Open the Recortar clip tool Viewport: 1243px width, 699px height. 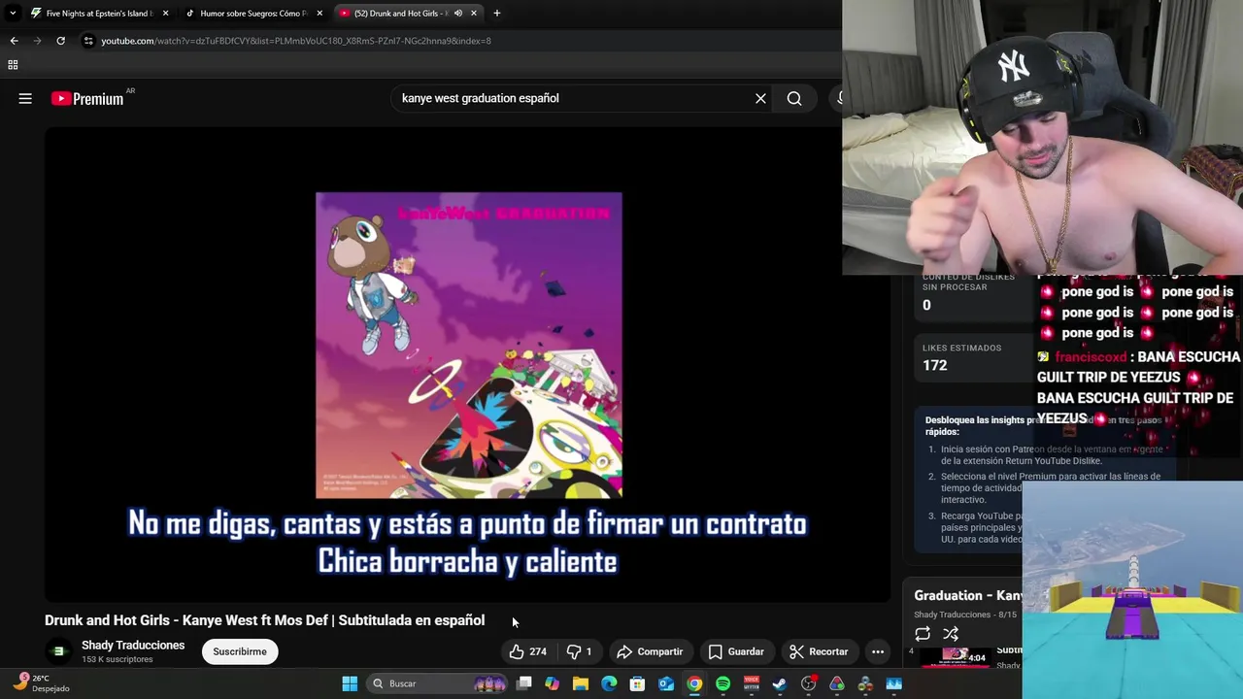click(819, 651)
